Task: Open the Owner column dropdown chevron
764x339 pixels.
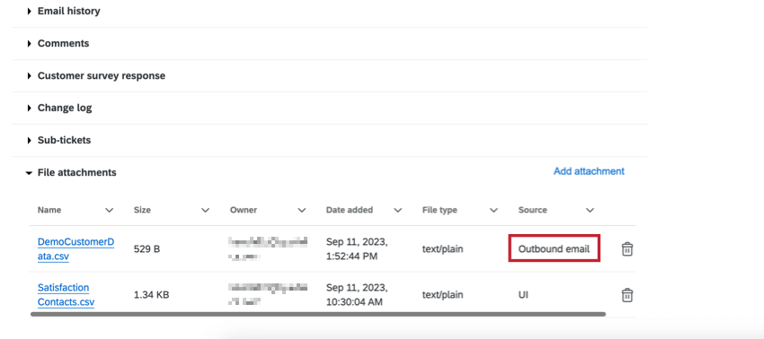Action: click(302, 210)
